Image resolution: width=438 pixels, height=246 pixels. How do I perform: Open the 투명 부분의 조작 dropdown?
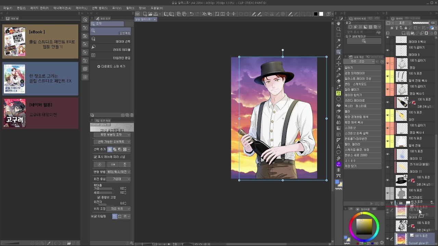pos(112,135)
